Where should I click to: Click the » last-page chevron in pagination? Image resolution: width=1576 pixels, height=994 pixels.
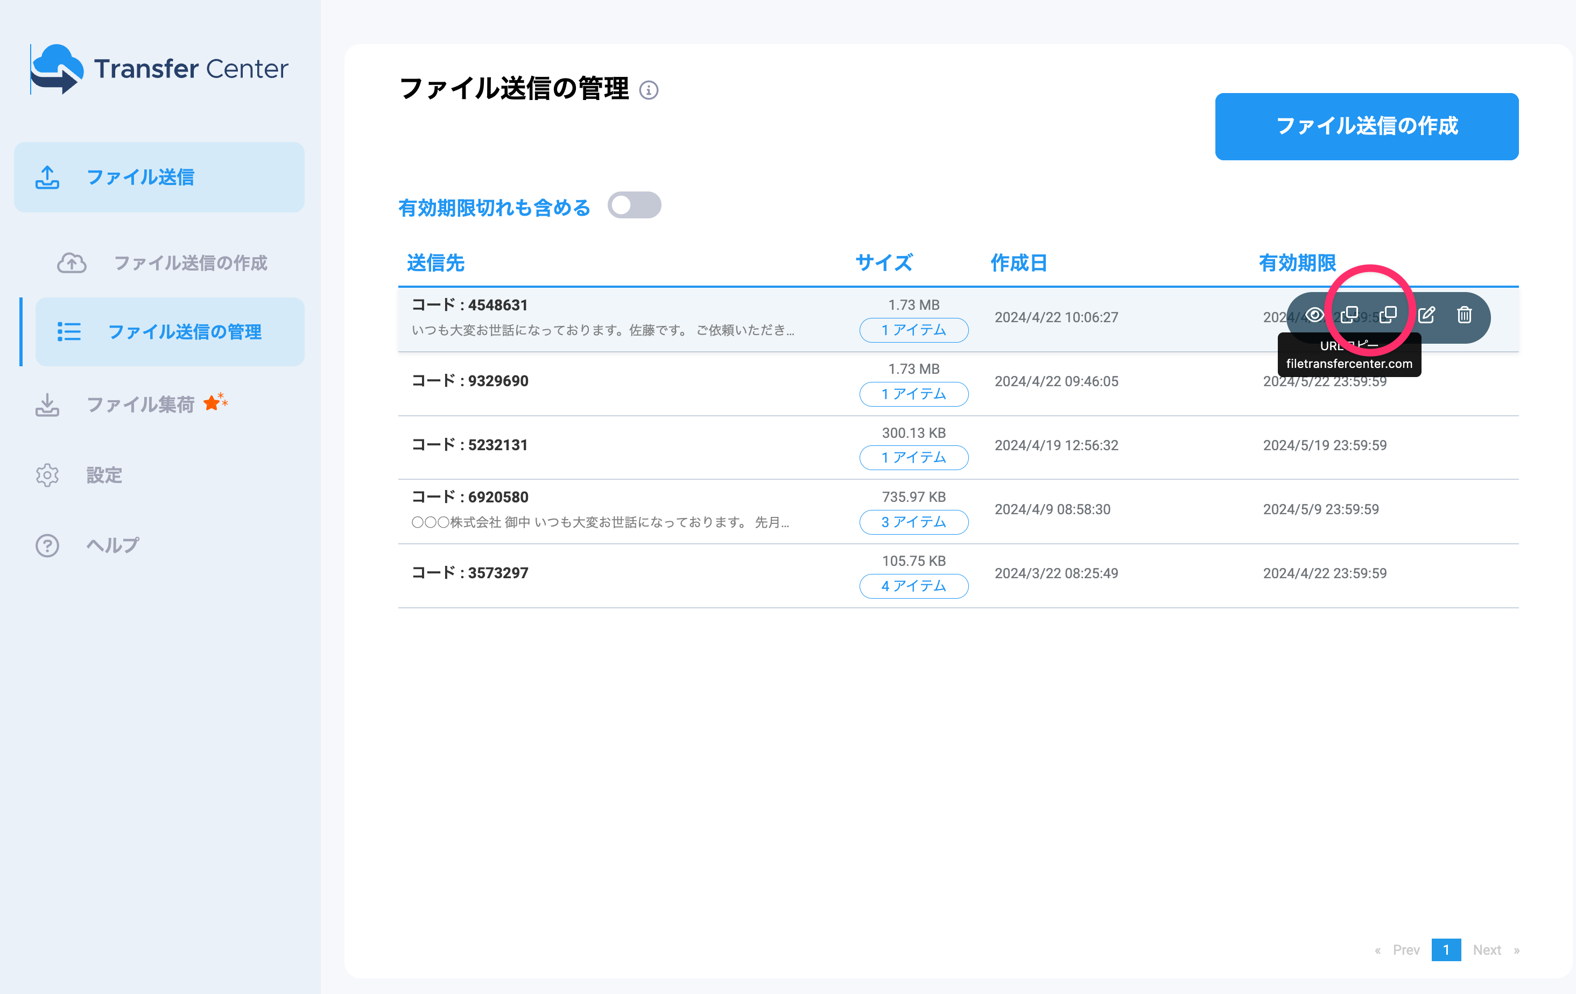point(1516,950)
